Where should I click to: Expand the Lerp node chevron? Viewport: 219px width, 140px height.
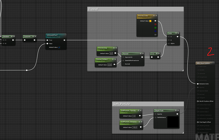(x=178, y=33)
